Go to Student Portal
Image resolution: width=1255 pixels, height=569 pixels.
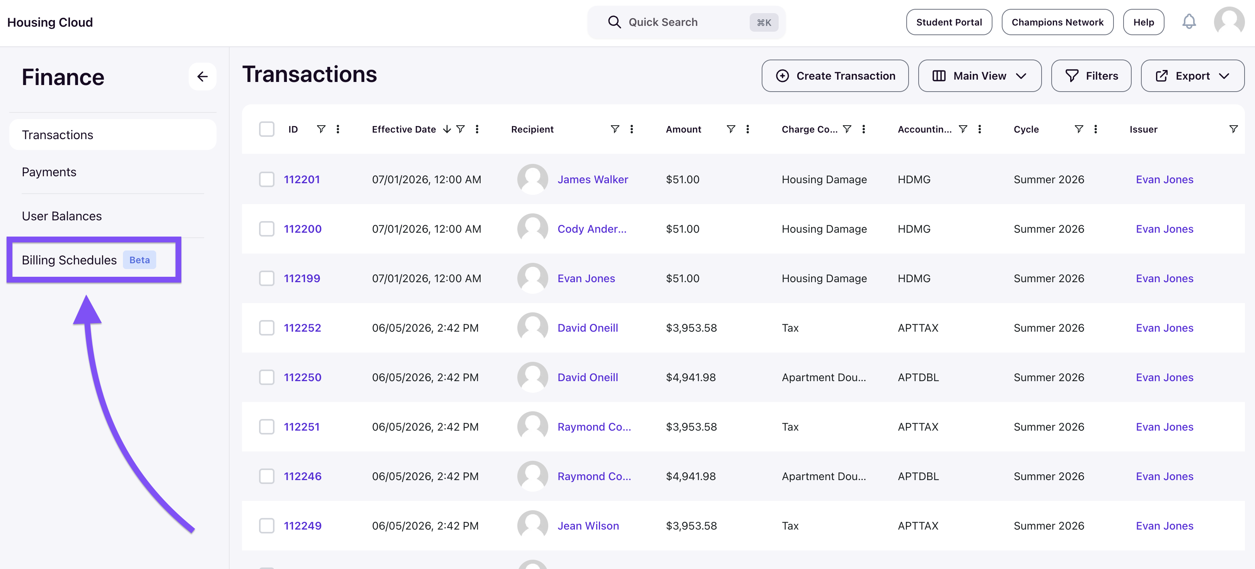point(949,22)
